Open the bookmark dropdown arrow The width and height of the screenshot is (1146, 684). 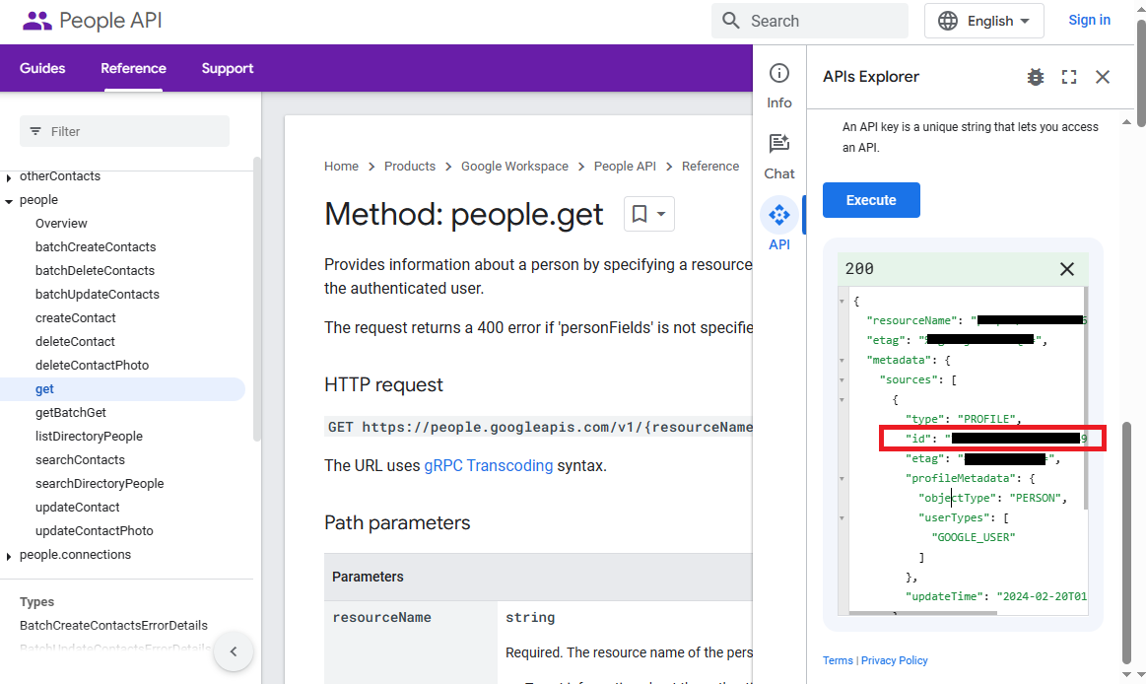[661, 214]
